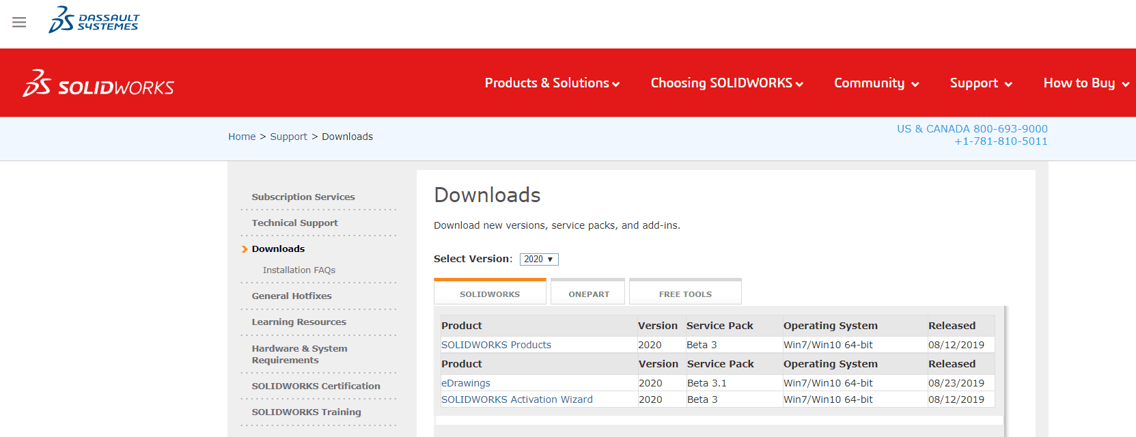Open SOLIDWORKS Training in sidebar

[x=306, y=412]
